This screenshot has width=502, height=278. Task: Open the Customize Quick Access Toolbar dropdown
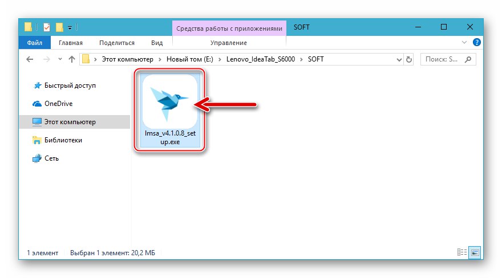(70, 28)
